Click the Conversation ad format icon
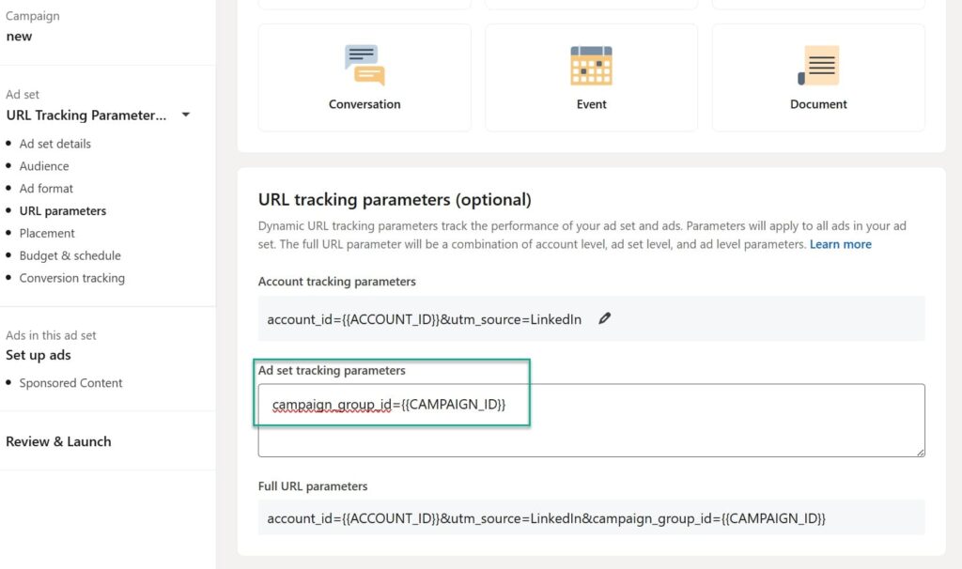Screen dimensions: 962x569 (365, 65)
